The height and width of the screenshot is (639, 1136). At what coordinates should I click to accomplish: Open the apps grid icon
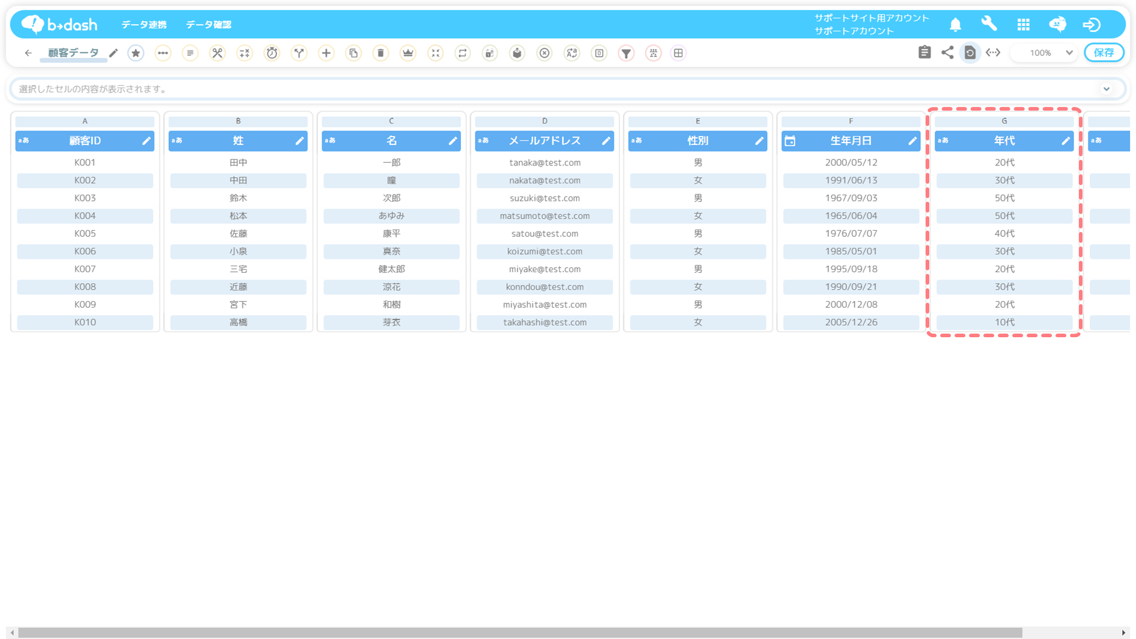click(x=1024, y=24)
